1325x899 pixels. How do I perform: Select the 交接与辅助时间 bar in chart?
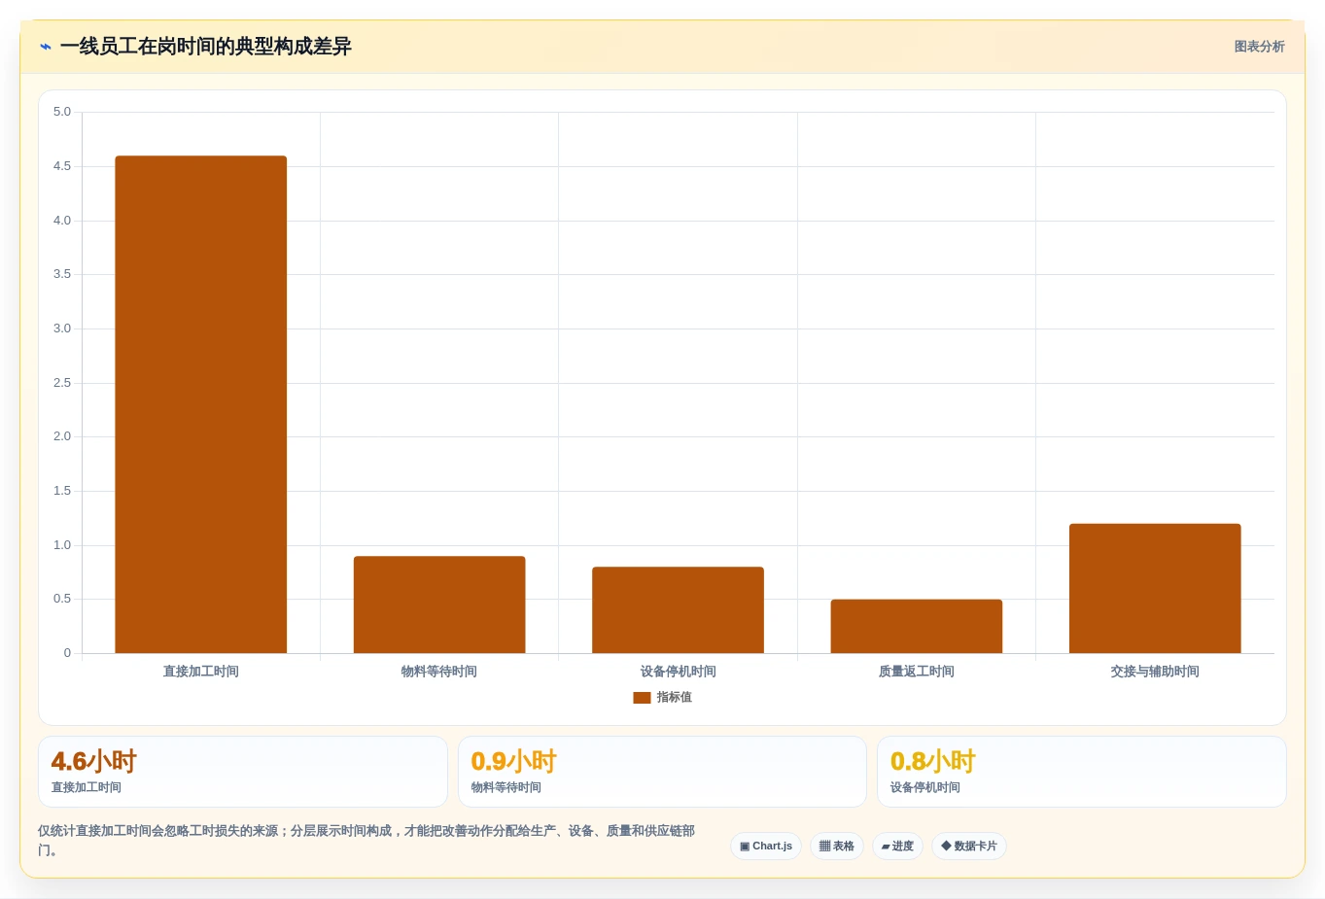pos(1155,589)
